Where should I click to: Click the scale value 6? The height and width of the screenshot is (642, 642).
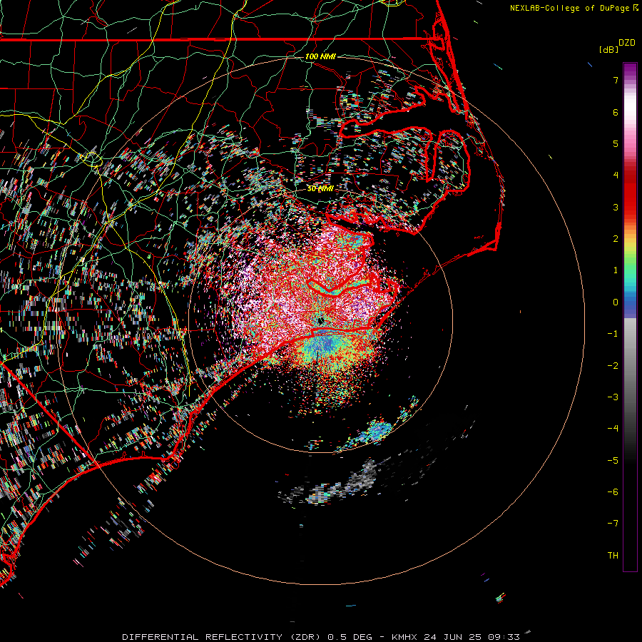click(616, 112)
